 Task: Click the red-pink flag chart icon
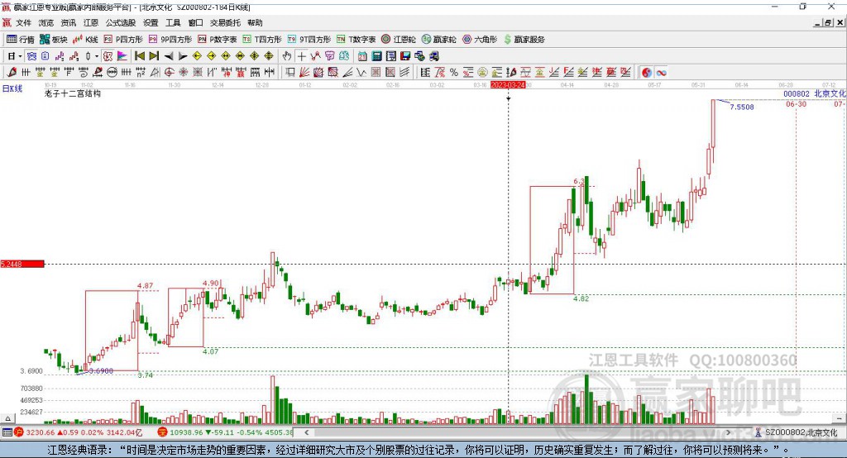(122, 56)
